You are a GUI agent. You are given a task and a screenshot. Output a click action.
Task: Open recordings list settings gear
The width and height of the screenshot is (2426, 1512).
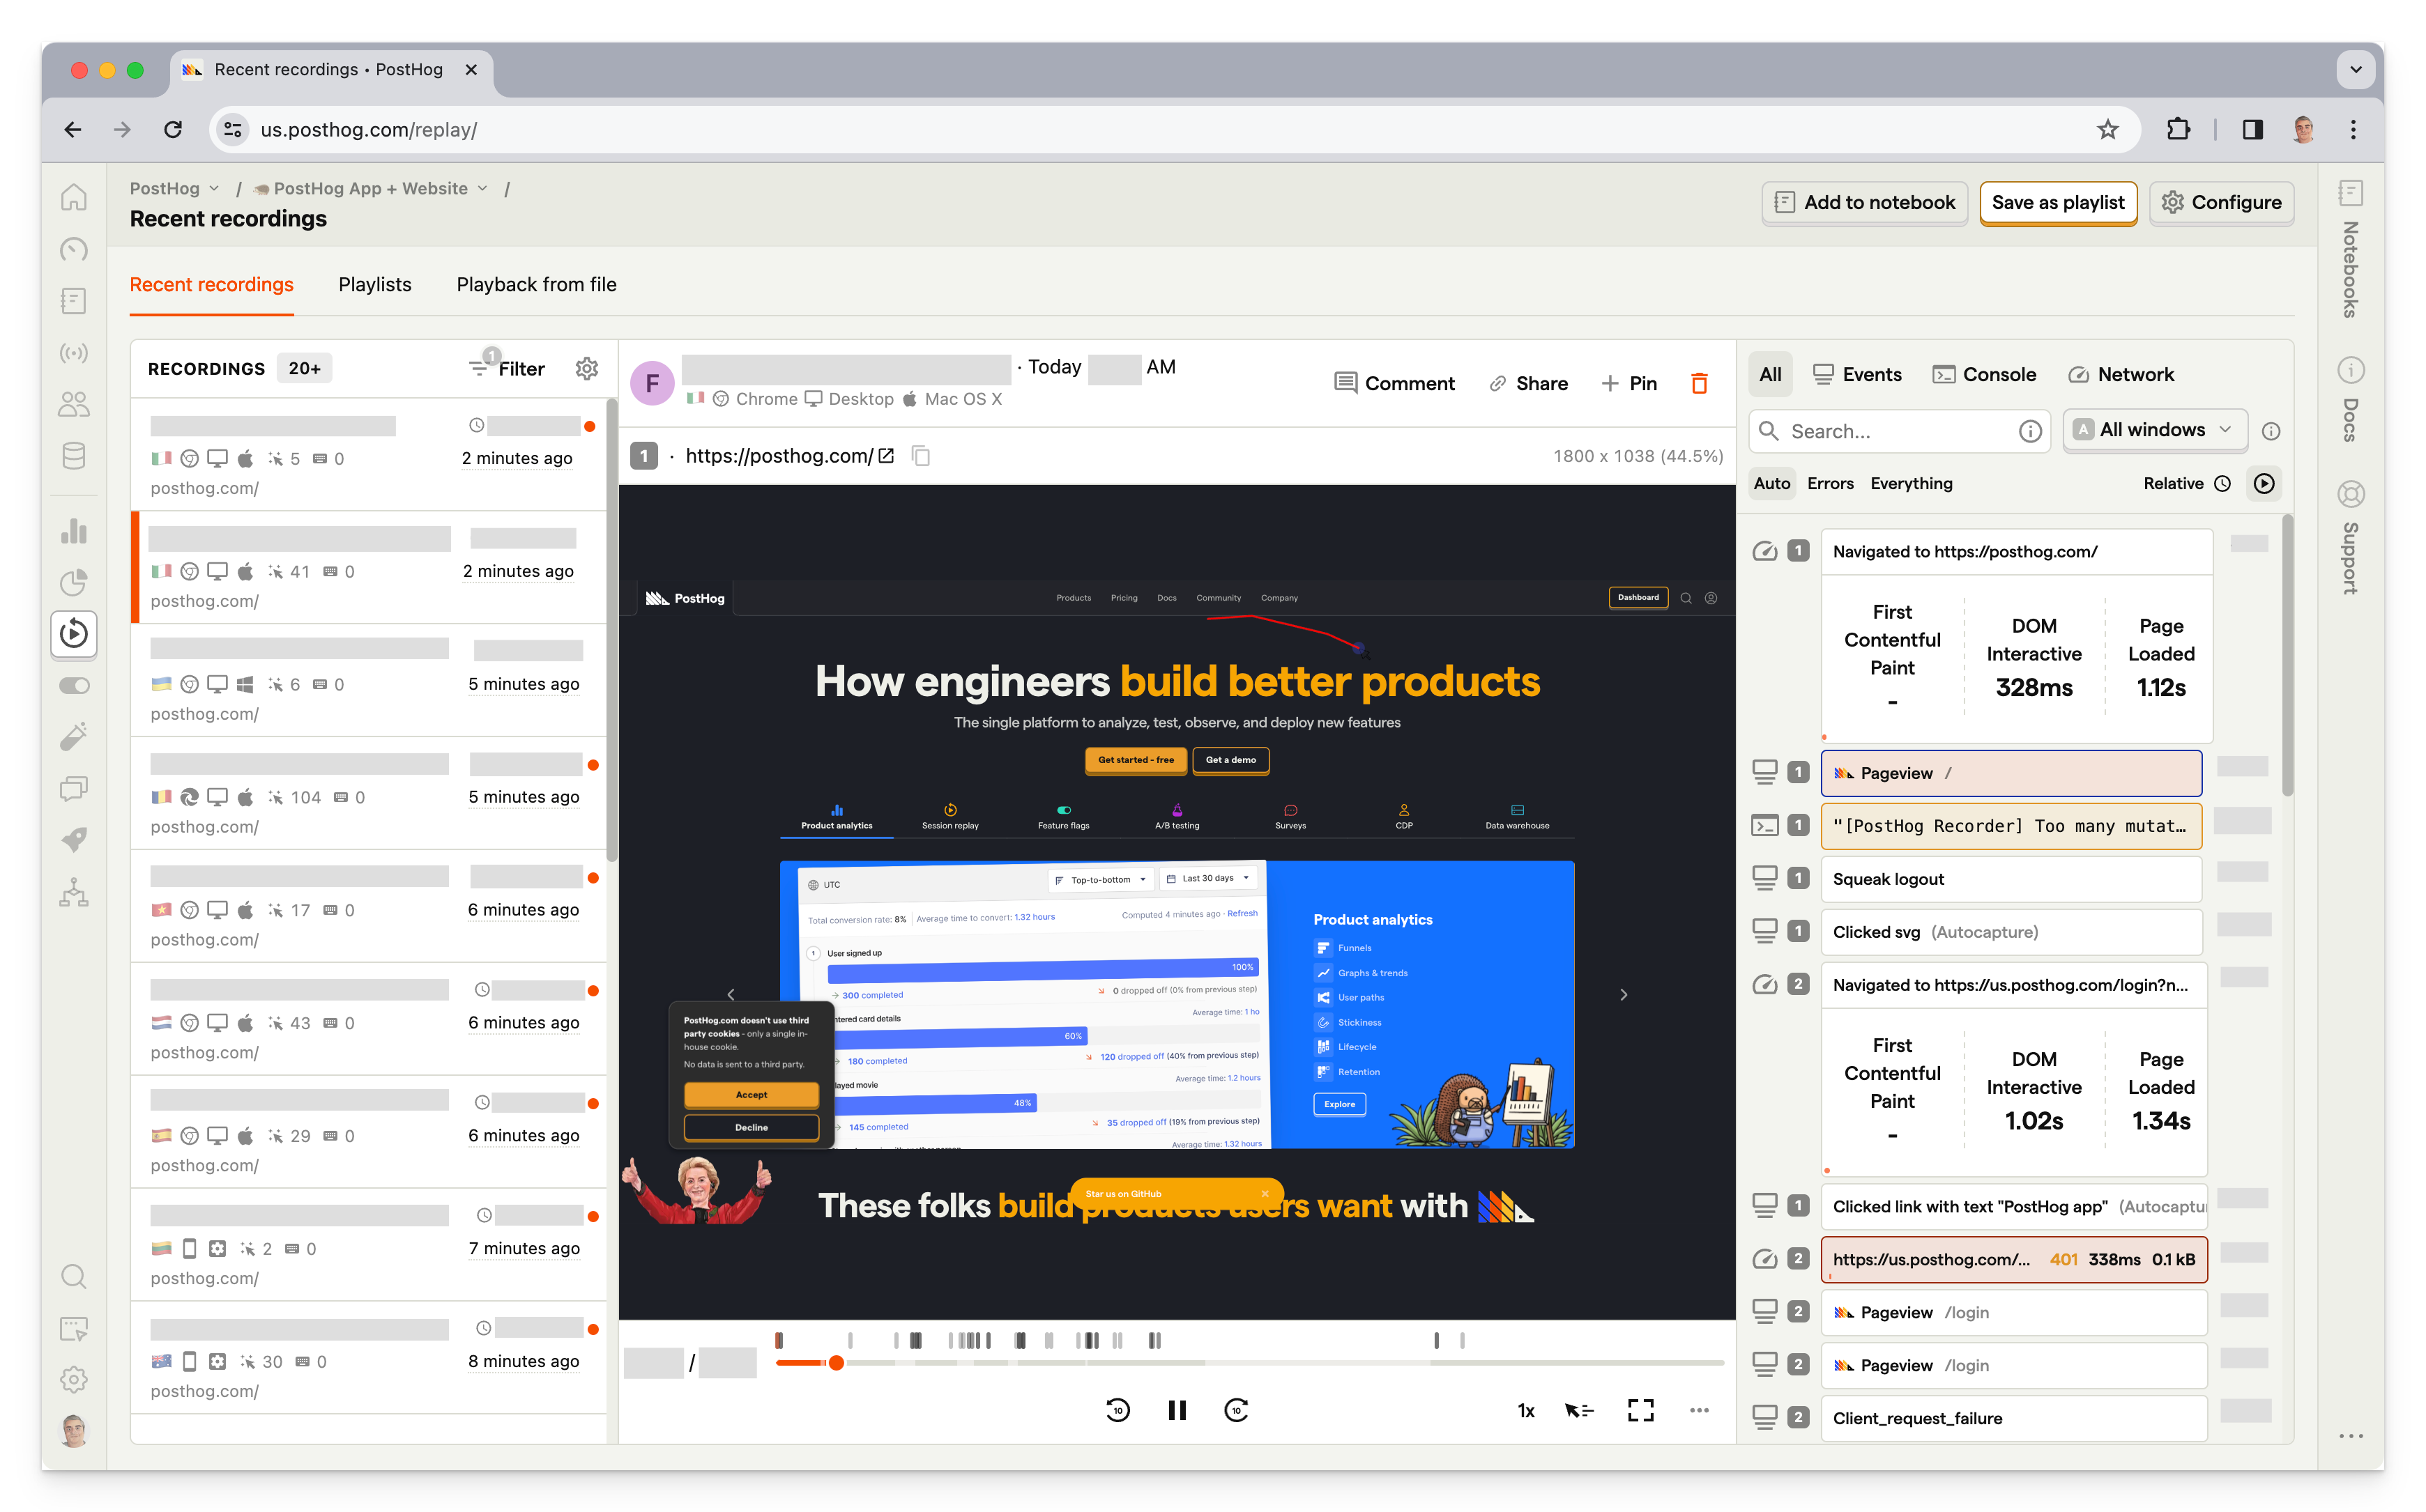(587, 369)
